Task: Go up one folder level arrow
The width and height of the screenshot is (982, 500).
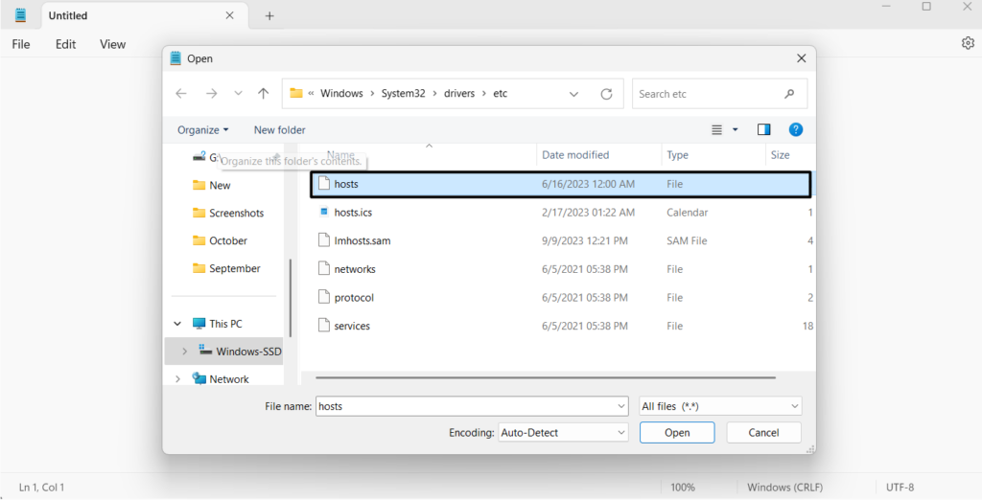Action: (x=264, y=94)
